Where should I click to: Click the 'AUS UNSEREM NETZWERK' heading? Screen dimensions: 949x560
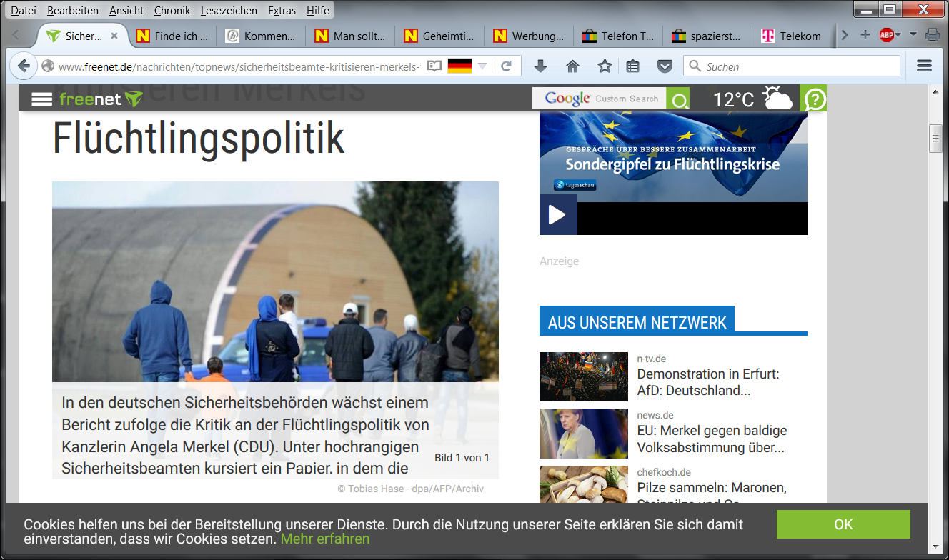pyautogui.click(x=637, y=322)
